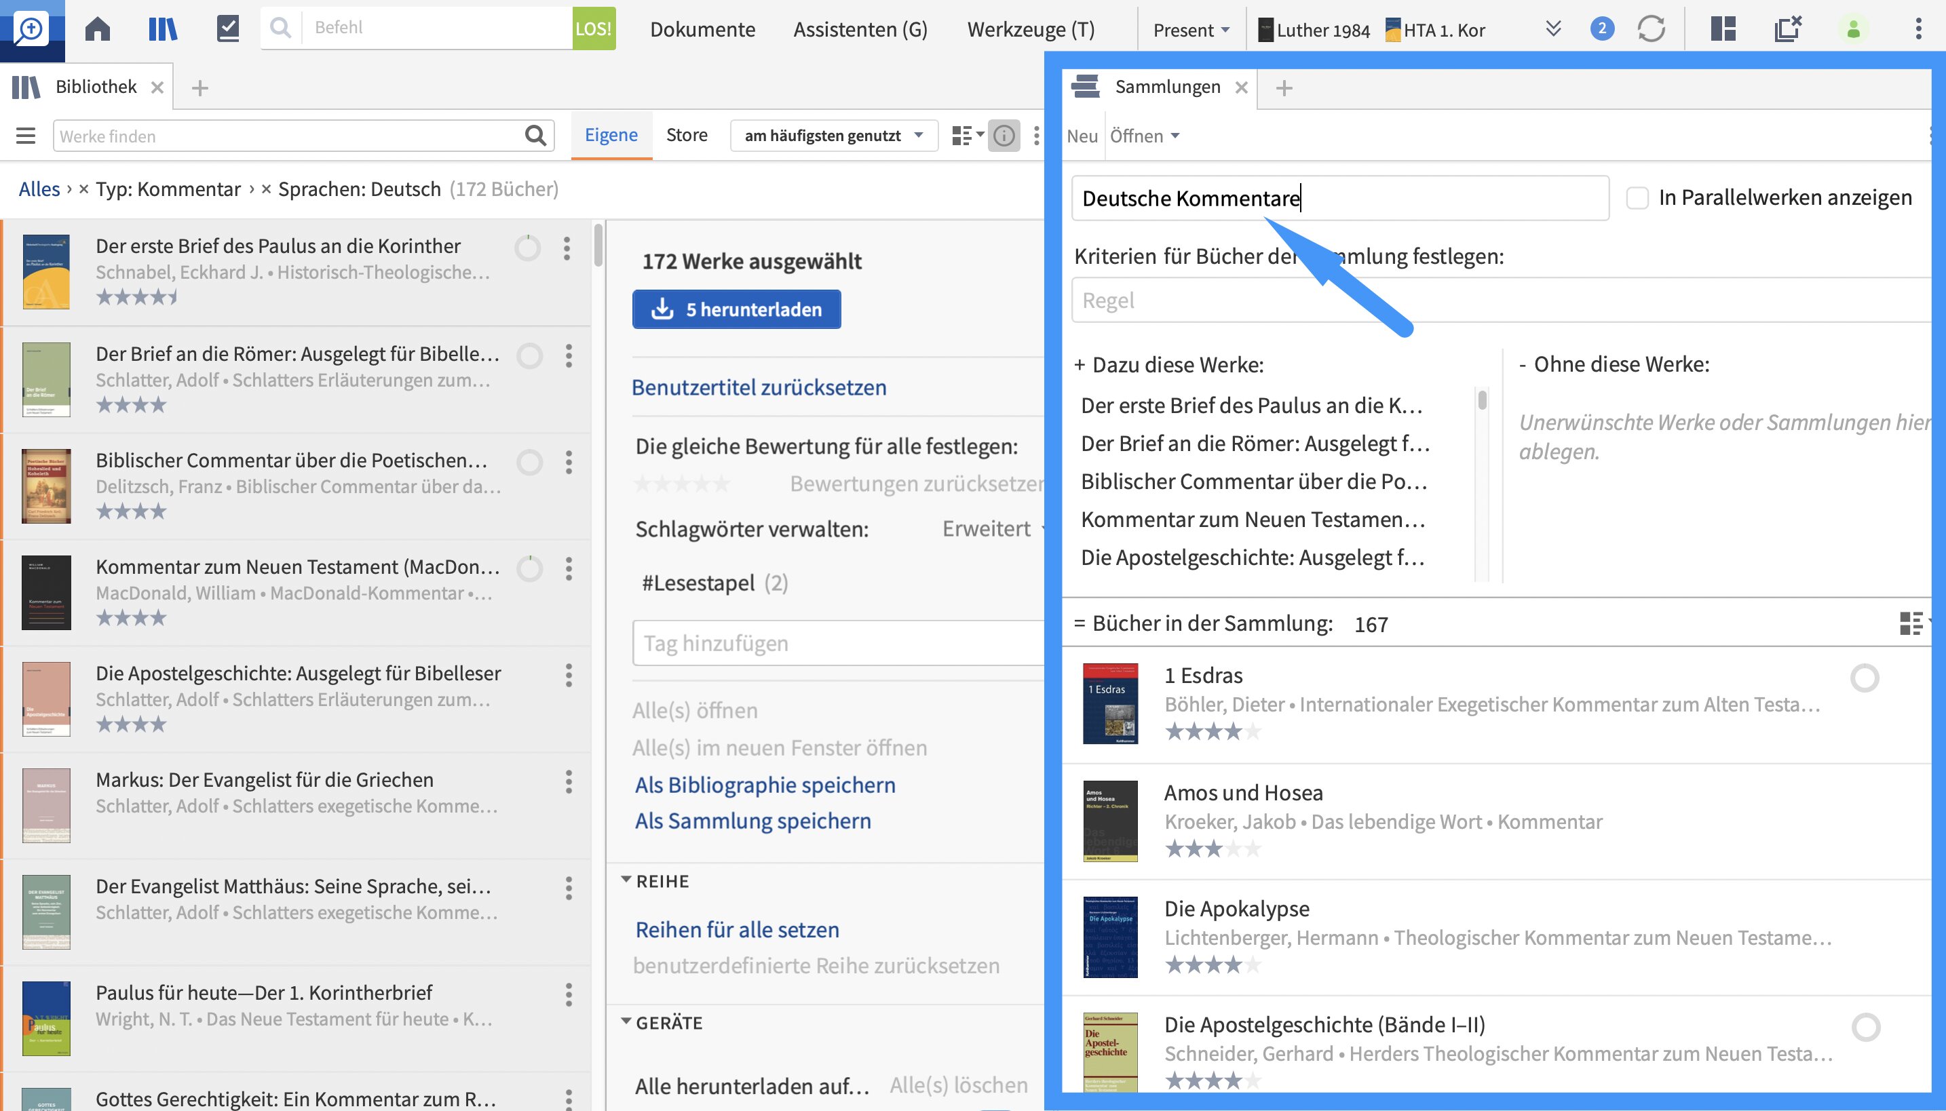Open the Logos home page icon

pyautogui.click(x=98, y=29)
